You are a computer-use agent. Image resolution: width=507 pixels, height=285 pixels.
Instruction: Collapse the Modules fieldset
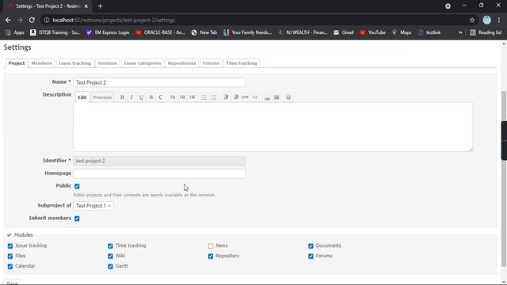pyautogui.click(x=20, y=235)
